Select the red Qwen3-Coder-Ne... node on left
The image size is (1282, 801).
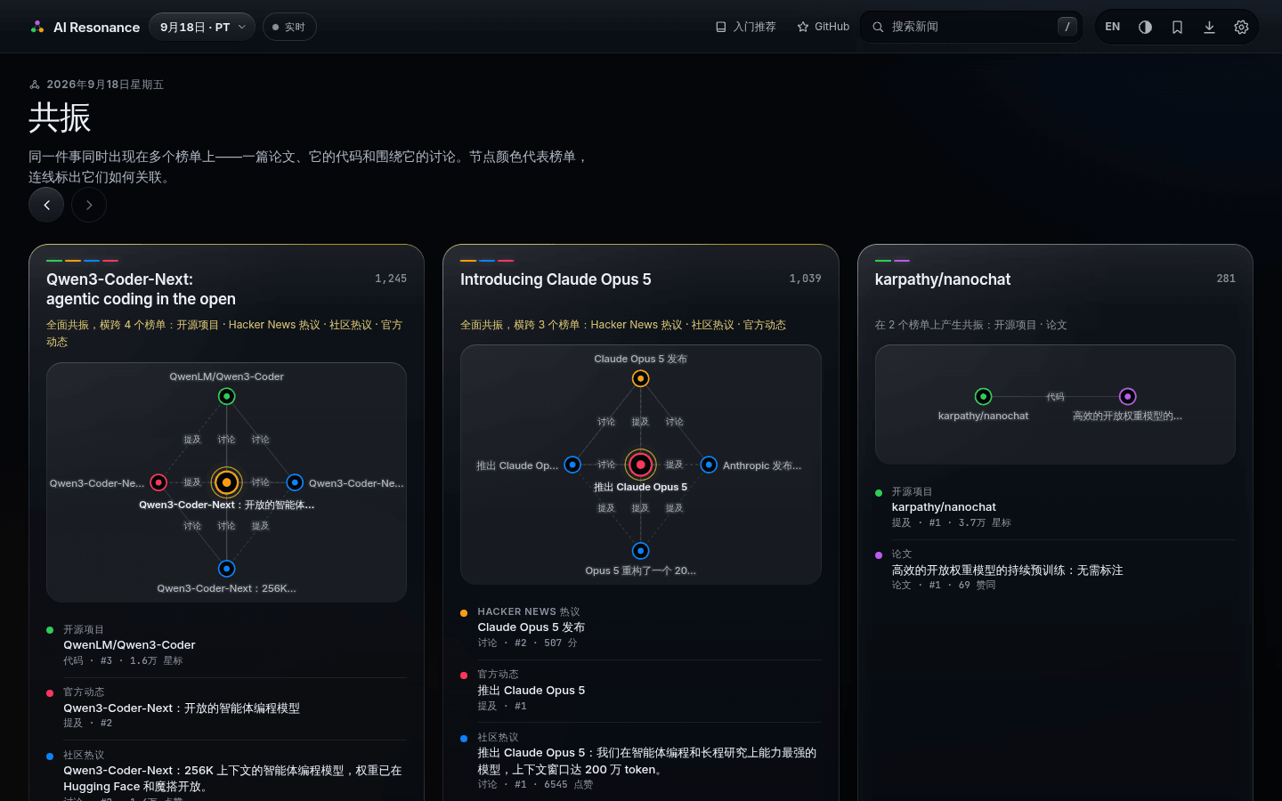(x=158, y=482)
